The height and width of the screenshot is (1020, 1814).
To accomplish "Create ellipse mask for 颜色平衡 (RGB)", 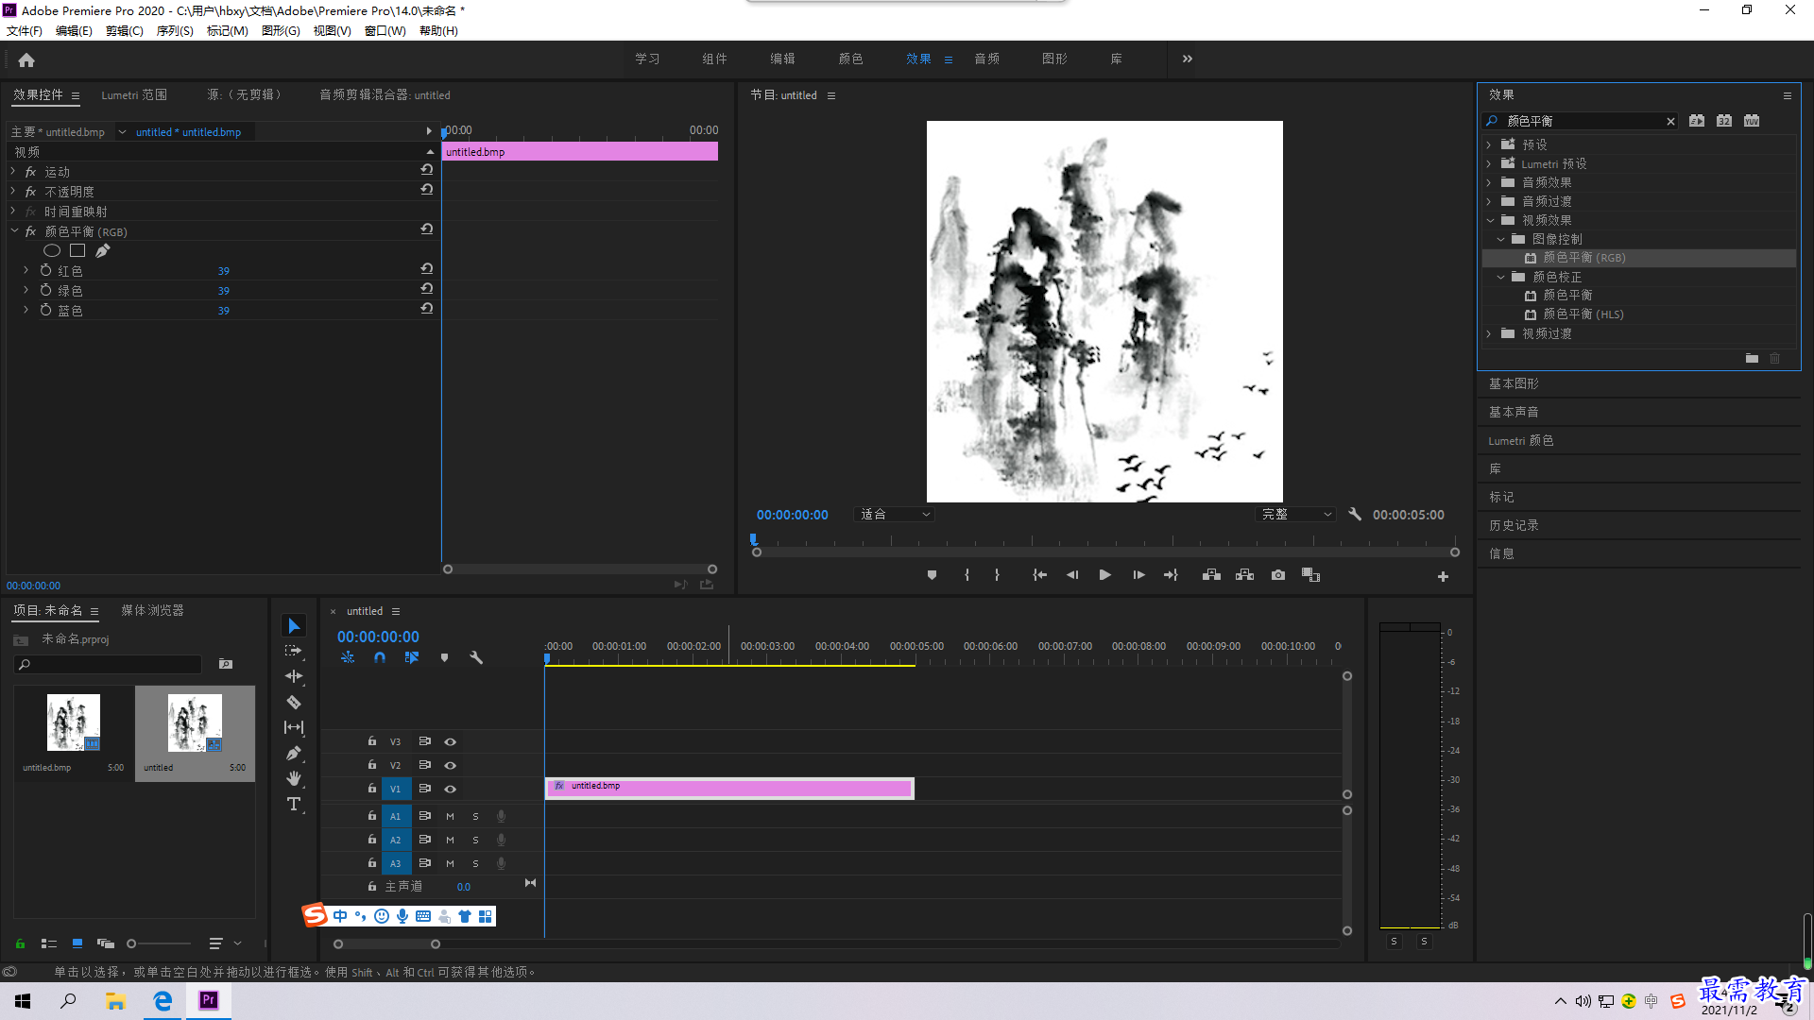I will click(x=52, y=250).
